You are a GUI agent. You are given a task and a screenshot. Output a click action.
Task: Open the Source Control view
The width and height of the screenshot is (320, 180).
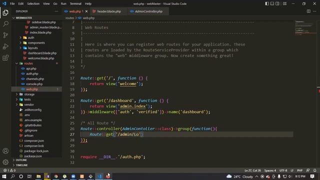point(5,35)
